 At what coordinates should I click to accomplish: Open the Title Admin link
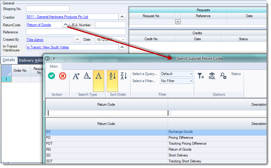[35, 40]
